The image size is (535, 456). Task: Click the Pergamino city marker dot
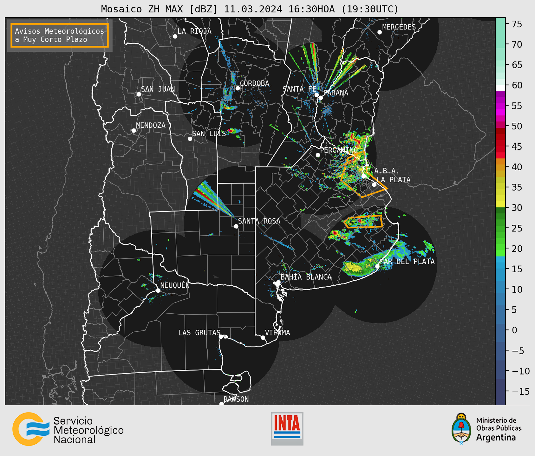(x=318, y=155)
